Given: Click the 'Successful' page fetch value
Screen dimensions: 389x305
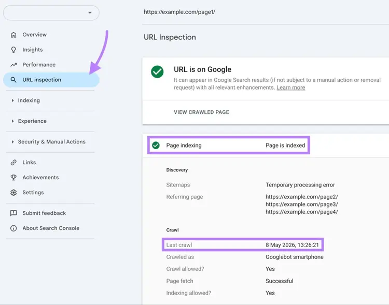Looking at the screenshot, I should (280, 281).
